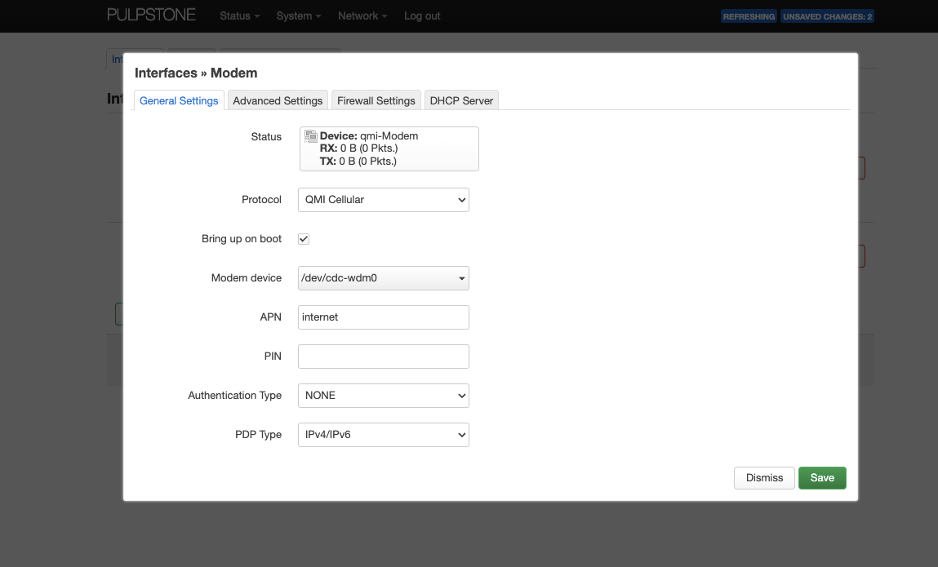Focus the PIN input field

384,357
